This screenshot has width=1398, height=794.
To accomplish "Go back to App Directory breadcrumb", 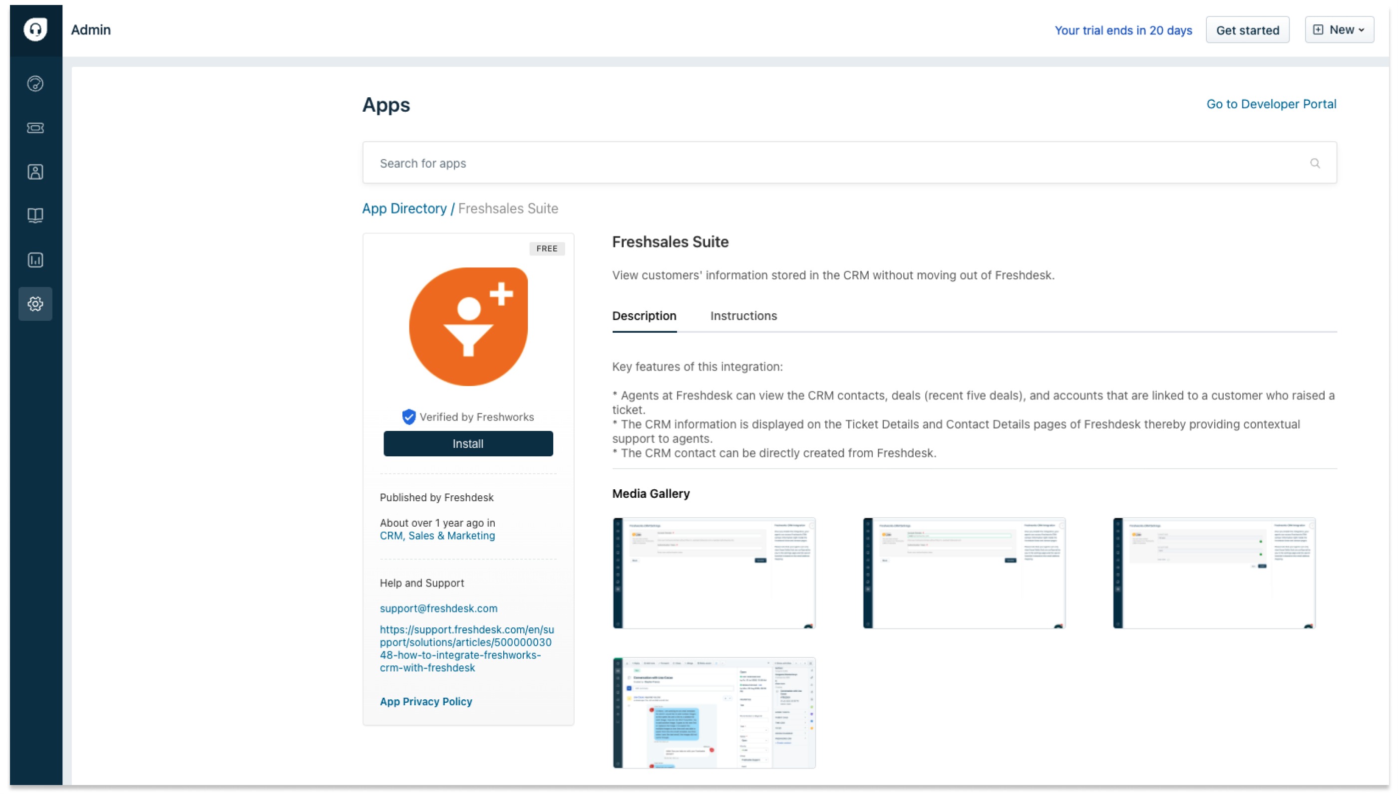I will tap(404, 208).
